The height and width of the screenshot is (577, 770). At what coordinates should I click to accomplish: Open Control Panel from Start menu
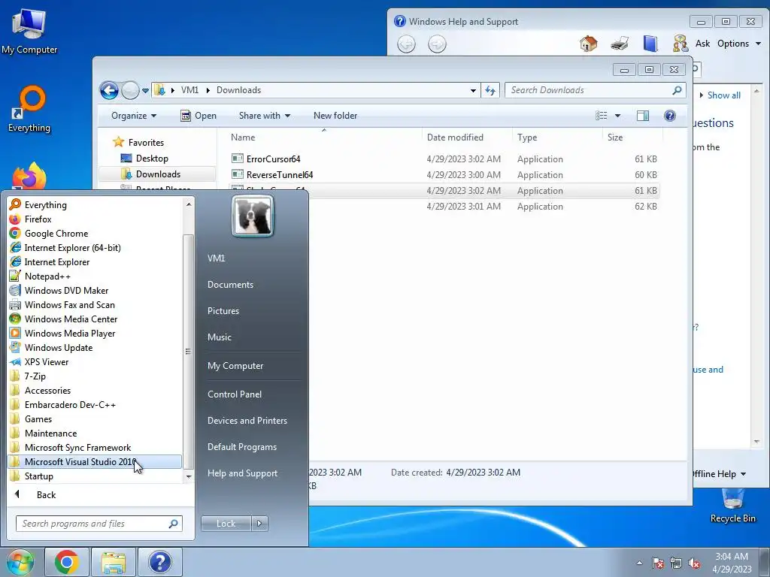[235, 394]
